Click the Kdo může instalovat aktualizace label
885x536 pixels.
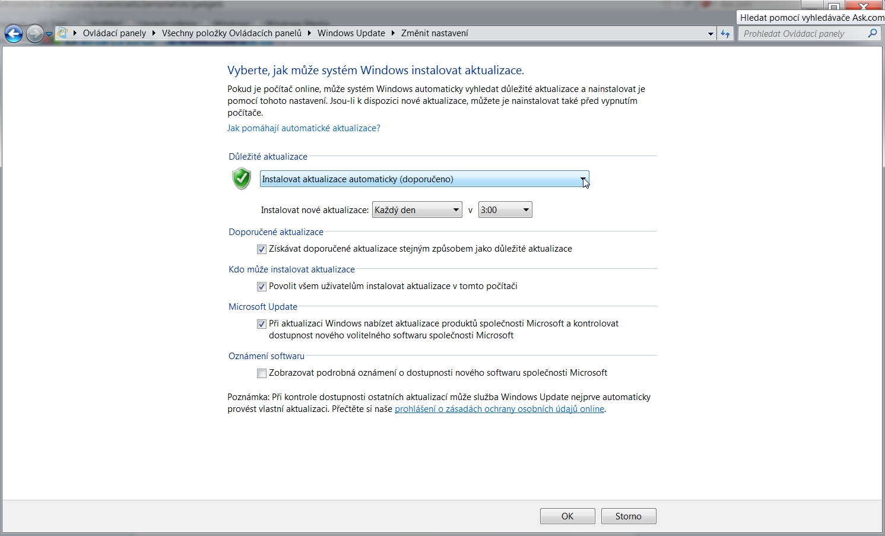click(291, 269)
